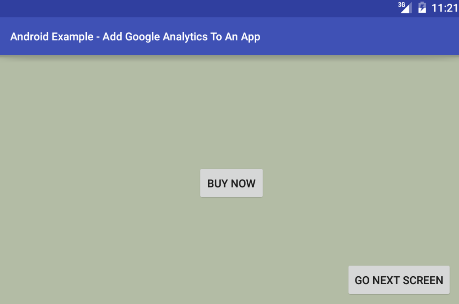
Task: Click the bottom-right gray GO NEXT SCREEN button
Action: (399, 280)
